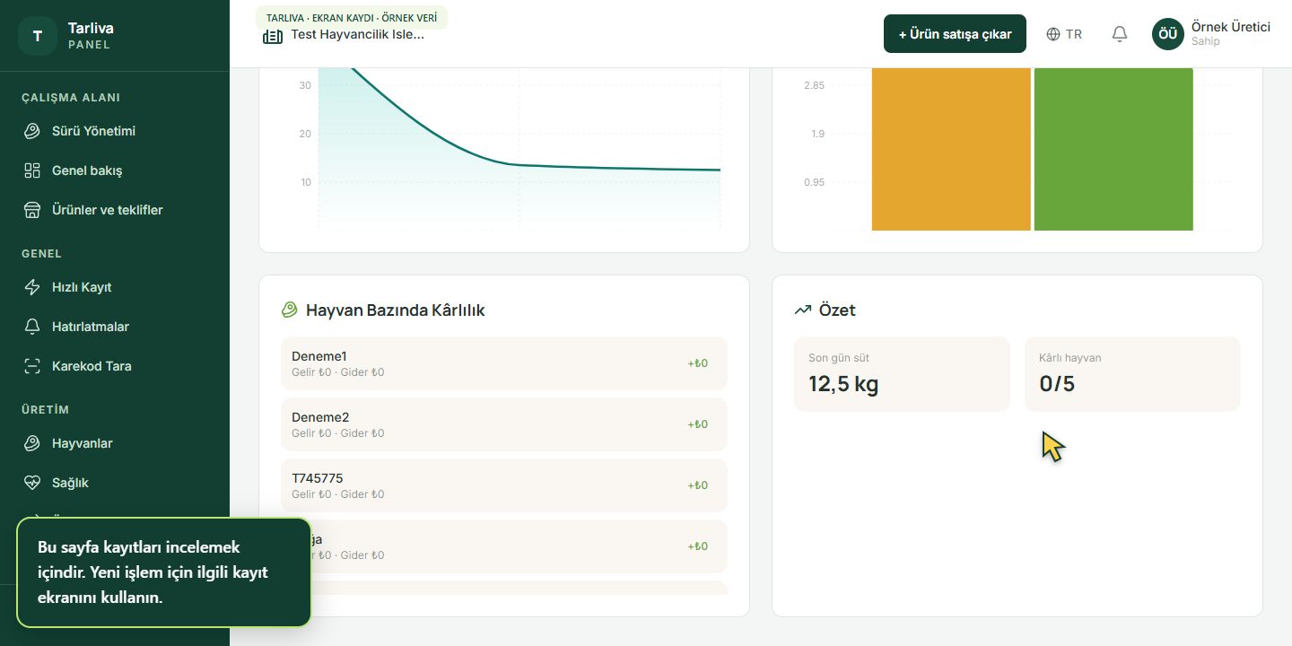This screenshot has width=1292, height=646.
Task: Click the Tarliva T logo icon
Action: (x=38, y=36)
